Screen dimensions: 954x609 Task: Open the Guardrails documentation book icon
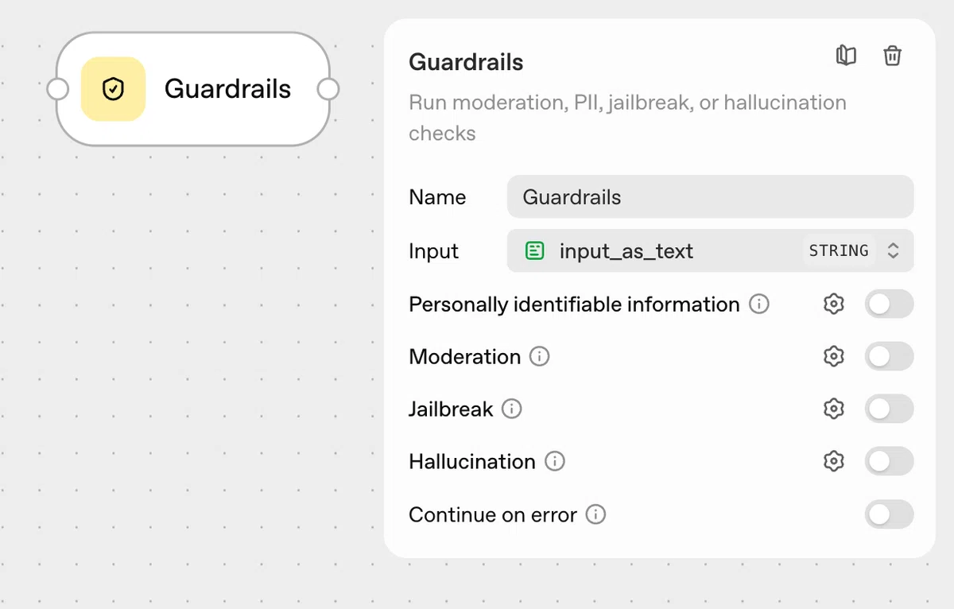pyautogui.click(x=846, y=56)
